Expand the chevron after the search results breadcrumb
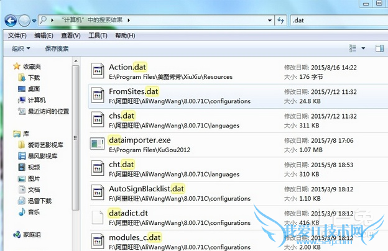This screenshot has width=388, height=251. click(129, 20)
